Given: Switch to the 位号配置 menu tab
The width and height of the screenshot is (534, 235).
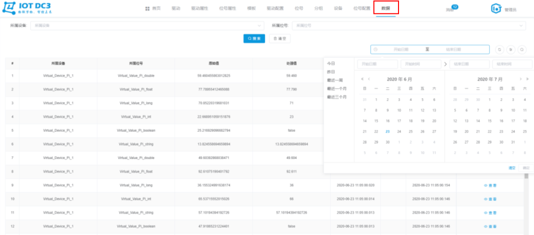Looking at the screenshot, I should (x=361, y=8).
